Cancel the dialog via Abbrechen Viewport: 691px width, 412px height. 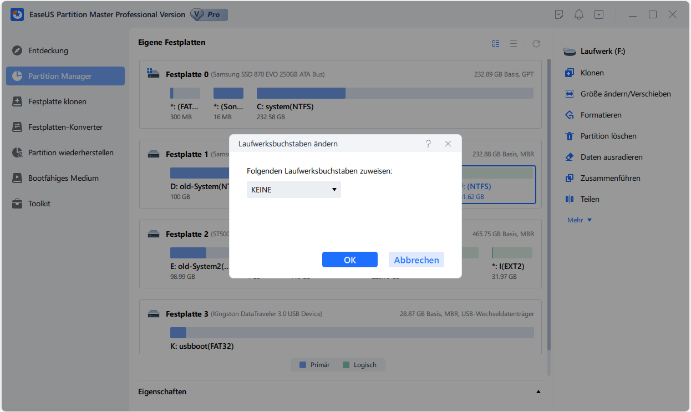[x=416, y=259]
